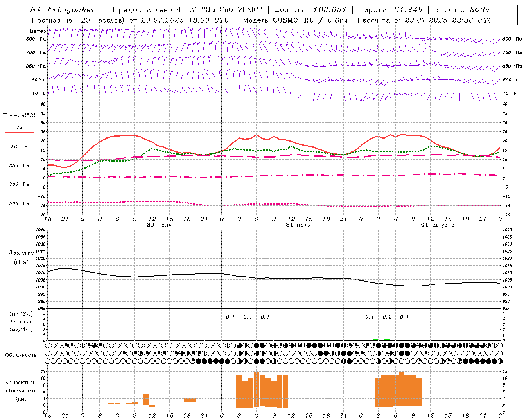
Task: Click the 850 гПа temperature legend label
Action: click(x=19, y=166)
